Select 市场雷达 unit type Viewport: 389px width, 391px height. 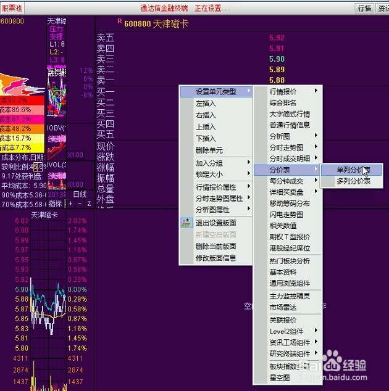pyautogui.click(x=288, y=307)
